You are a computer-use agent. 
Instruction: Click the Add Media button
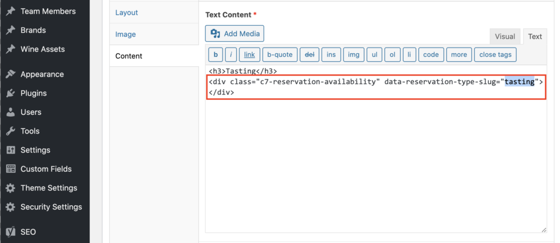click(x=235, y=33)
